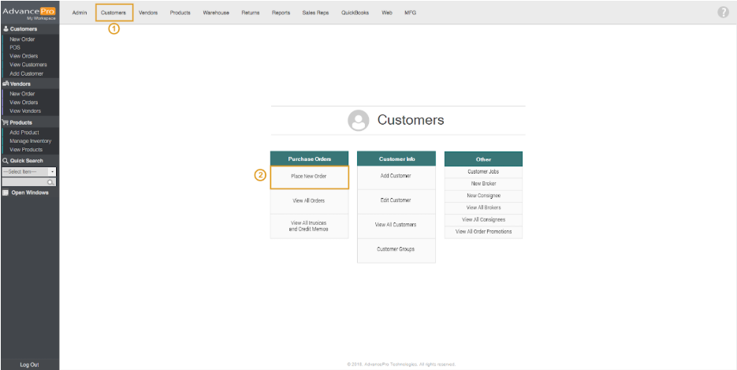737x370 pixels.
Task: Click the Open Windows icon in sidebar
Action: [6, 192]
